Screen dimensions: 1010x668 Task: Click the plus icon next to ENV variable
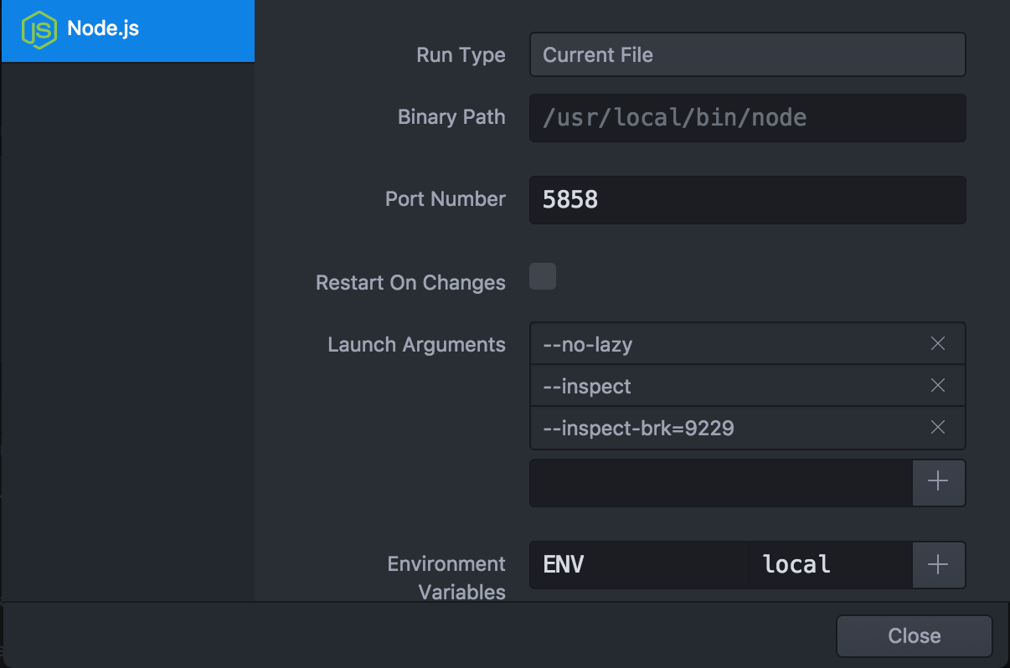pyautogui.click(x=938, y=564)
